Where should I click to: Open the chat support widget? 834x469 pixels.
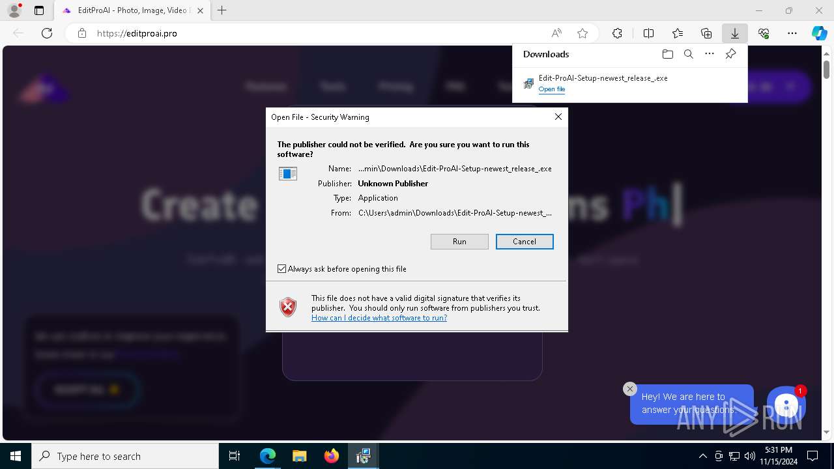pyautogui.click(x=786, y=406)
